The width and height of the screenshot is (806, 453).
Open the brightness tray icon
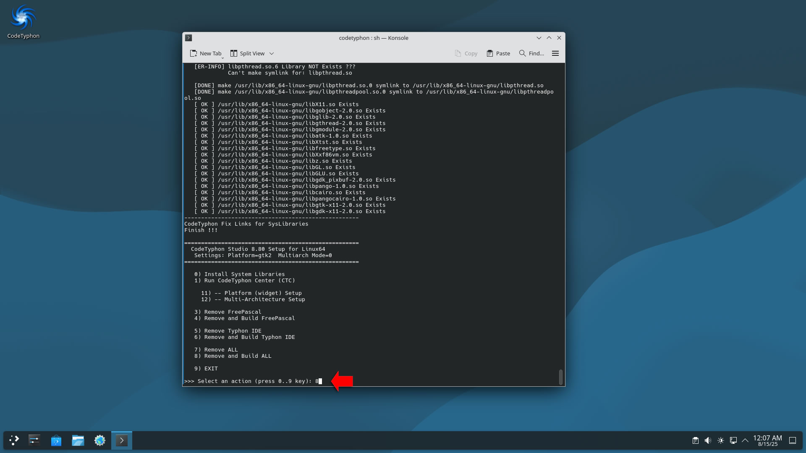(x=721, y=440)
